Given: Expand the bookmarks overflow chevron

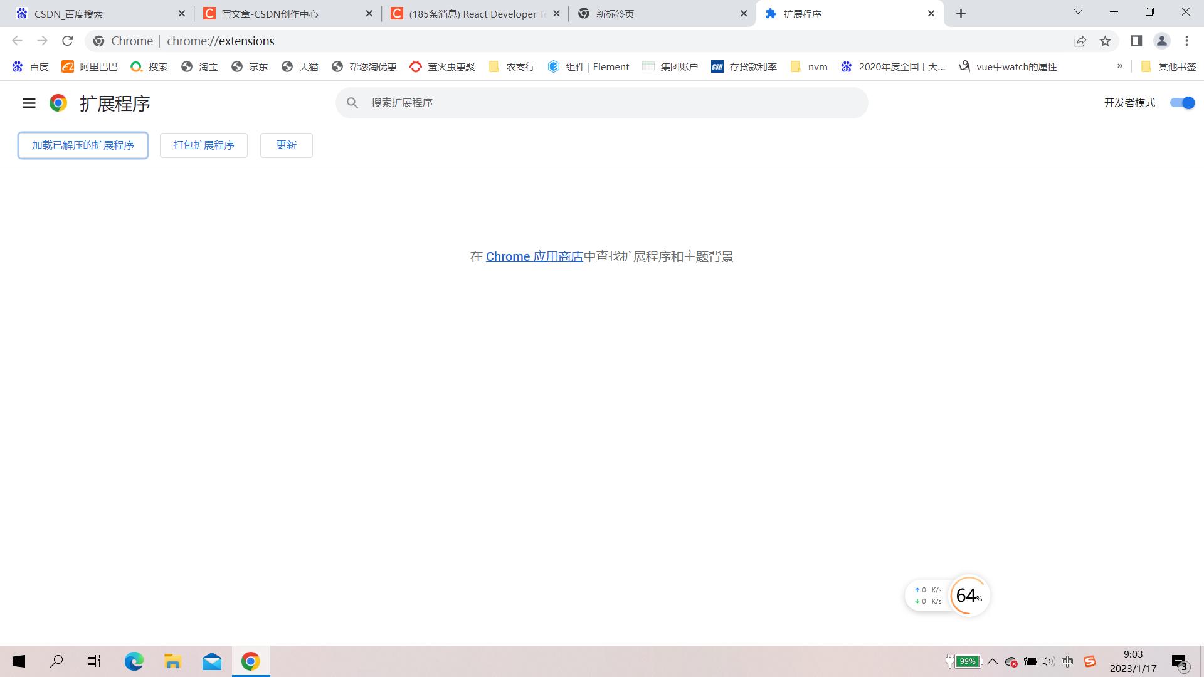Looking at the screenshot, I should click(1120, 66).
